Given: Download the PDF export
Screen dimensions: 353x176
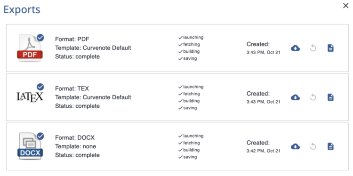Looking at the screenshot, I should click(x=295, y=48).
